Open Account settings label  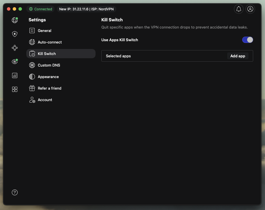(x=45, y=100)
